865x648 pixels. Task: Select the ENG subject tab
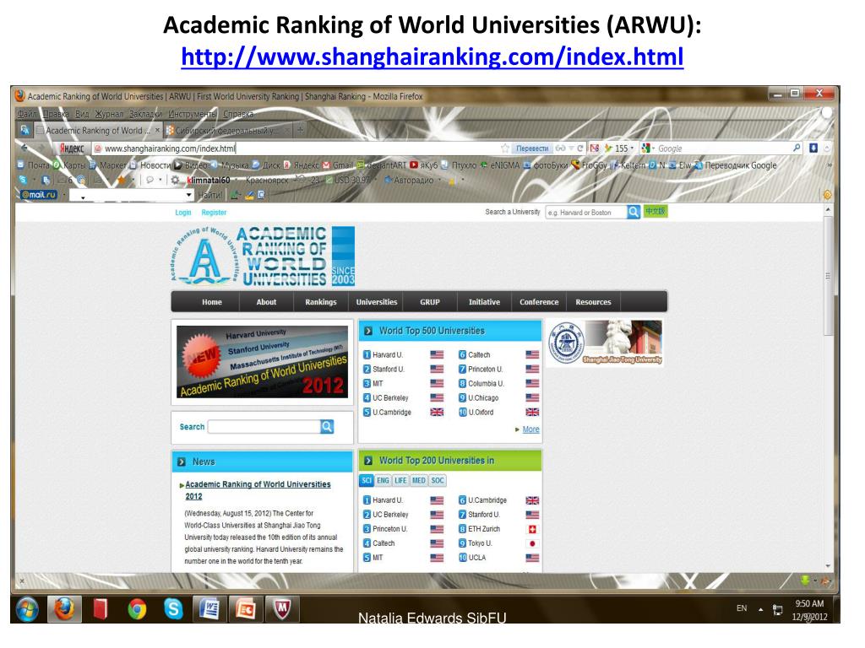click(383, 480)
